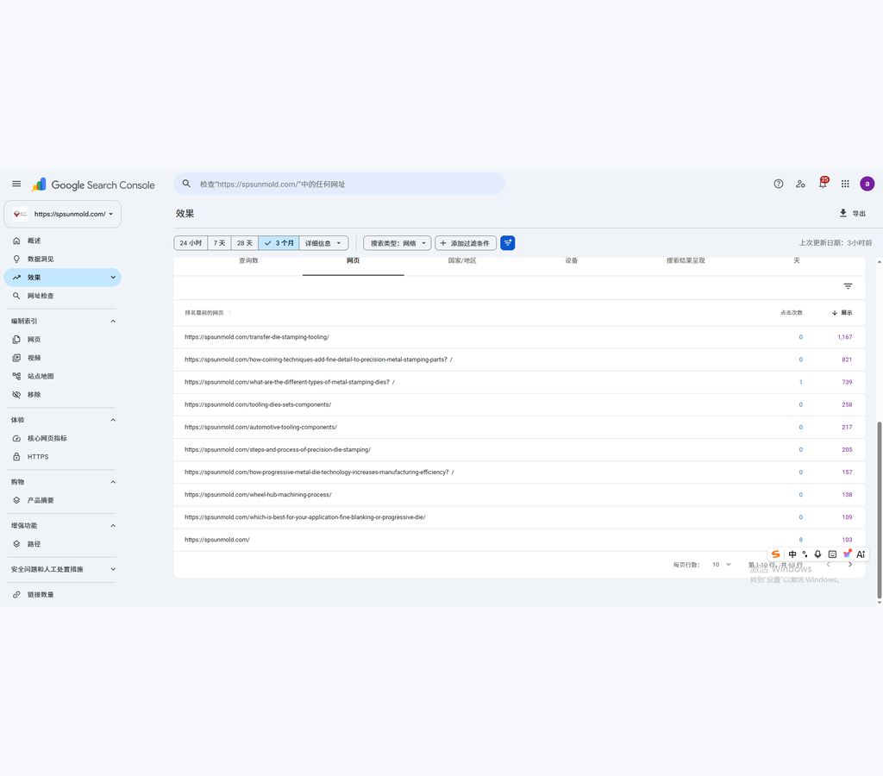Open 站点地图 sitemaps in sidebar
This screenshot has width=883, height=776.
[62, 376]
